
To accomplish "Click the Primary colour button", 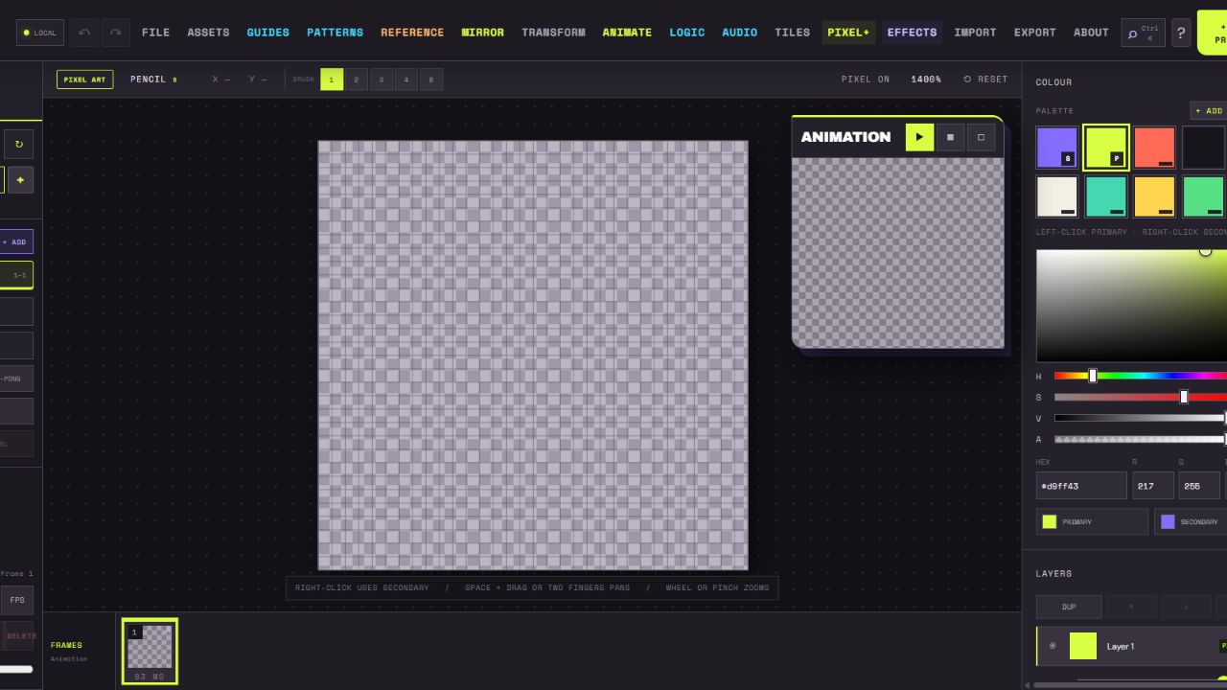I will (x=1092, y=521).
